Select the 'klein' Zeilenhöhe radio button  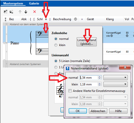pos(56,45)
